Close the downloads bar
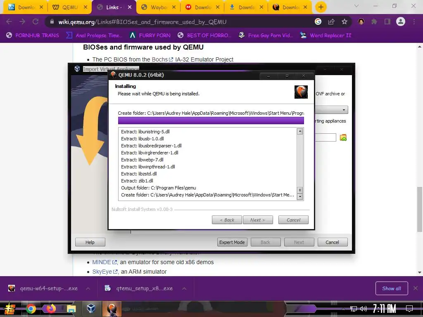The width and height of the screenshot is (423, 317). pos(416,288)
